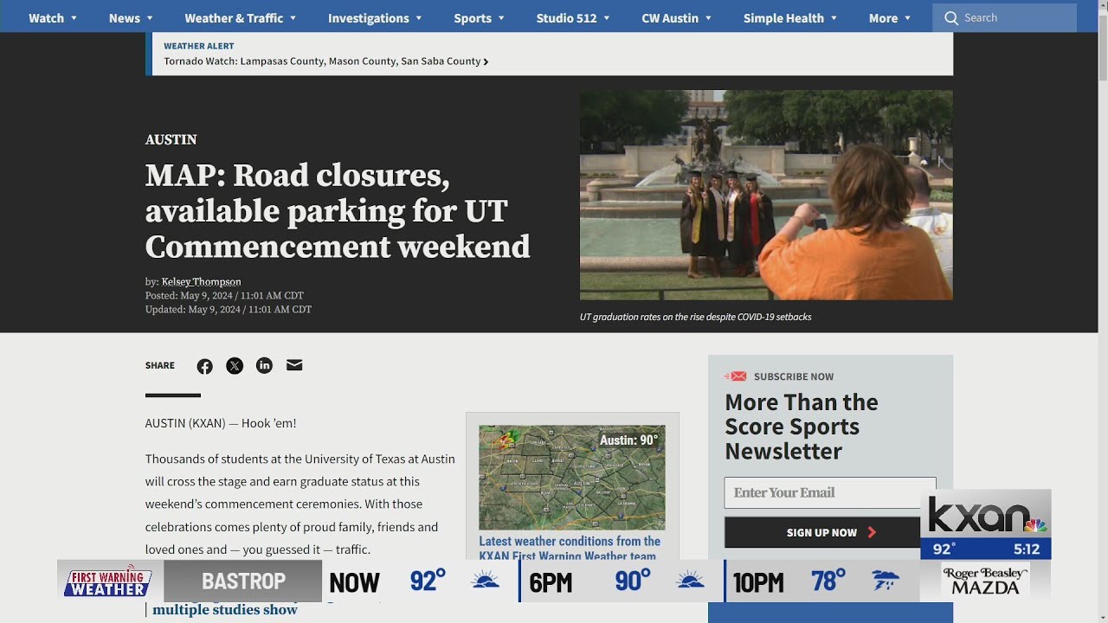1108x623 pixels.
Task: Open Investigations menu item
Action: click(368, 18)
